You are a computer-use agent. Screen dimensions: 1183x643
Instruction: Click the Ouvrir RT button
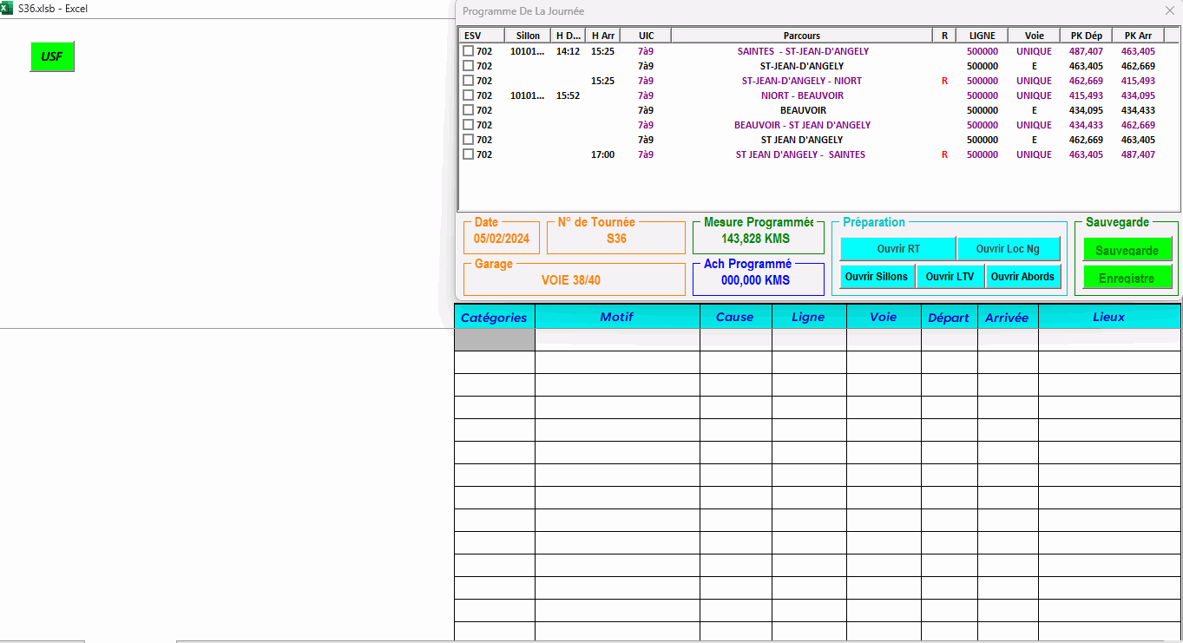click(897, 249)
